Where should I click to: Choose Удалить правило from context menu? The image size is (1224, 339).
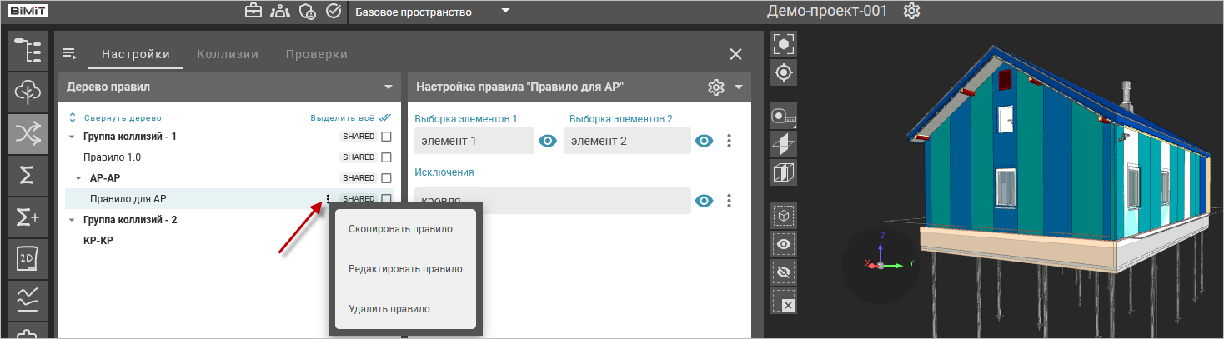point(389,309)
